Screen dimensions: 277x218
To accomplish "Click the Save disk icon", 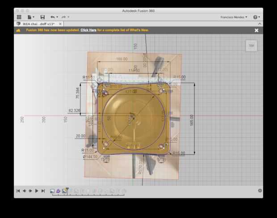I will coord(42,17).
